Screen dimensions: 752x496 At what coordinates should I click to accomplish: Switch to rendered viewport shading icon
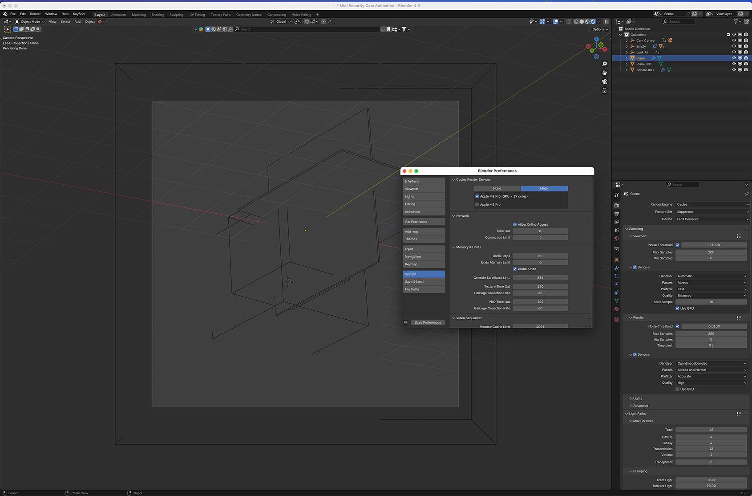click(x=593, y=21)
